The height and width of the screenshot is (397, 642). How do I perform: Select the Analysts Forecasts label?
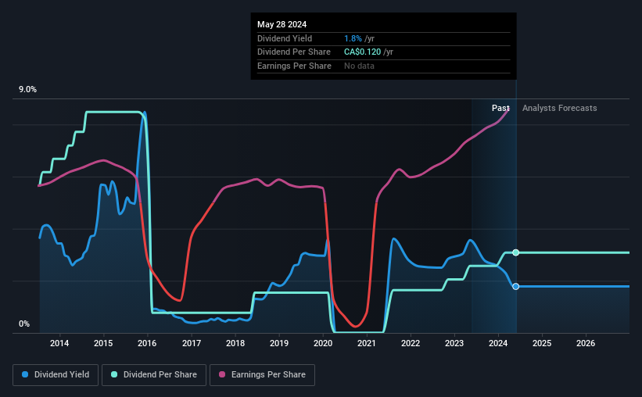[x=560, y=108]
